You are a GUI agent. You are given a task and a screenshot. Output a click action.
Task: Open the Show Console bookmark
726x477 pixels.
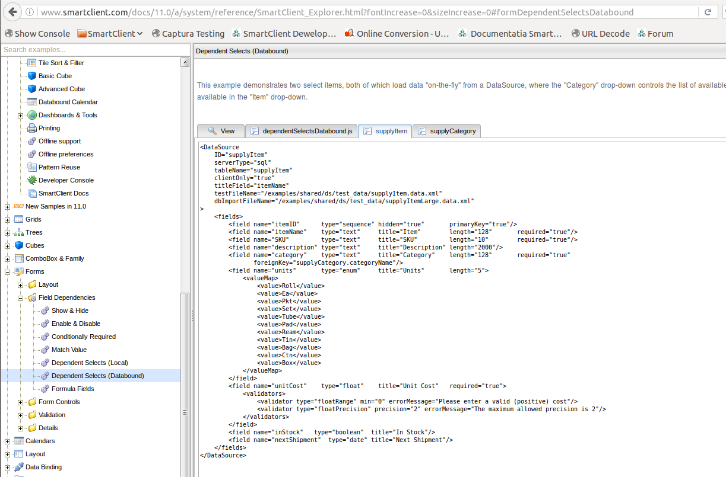[x=37, y=34]
